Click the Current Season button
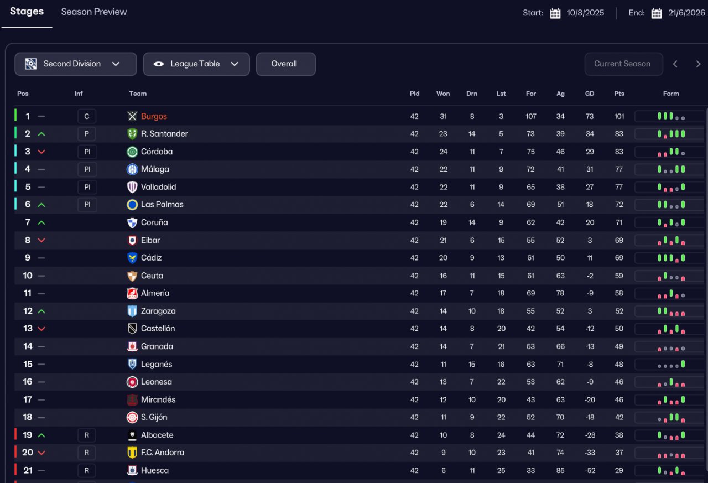 pos(622,64)
